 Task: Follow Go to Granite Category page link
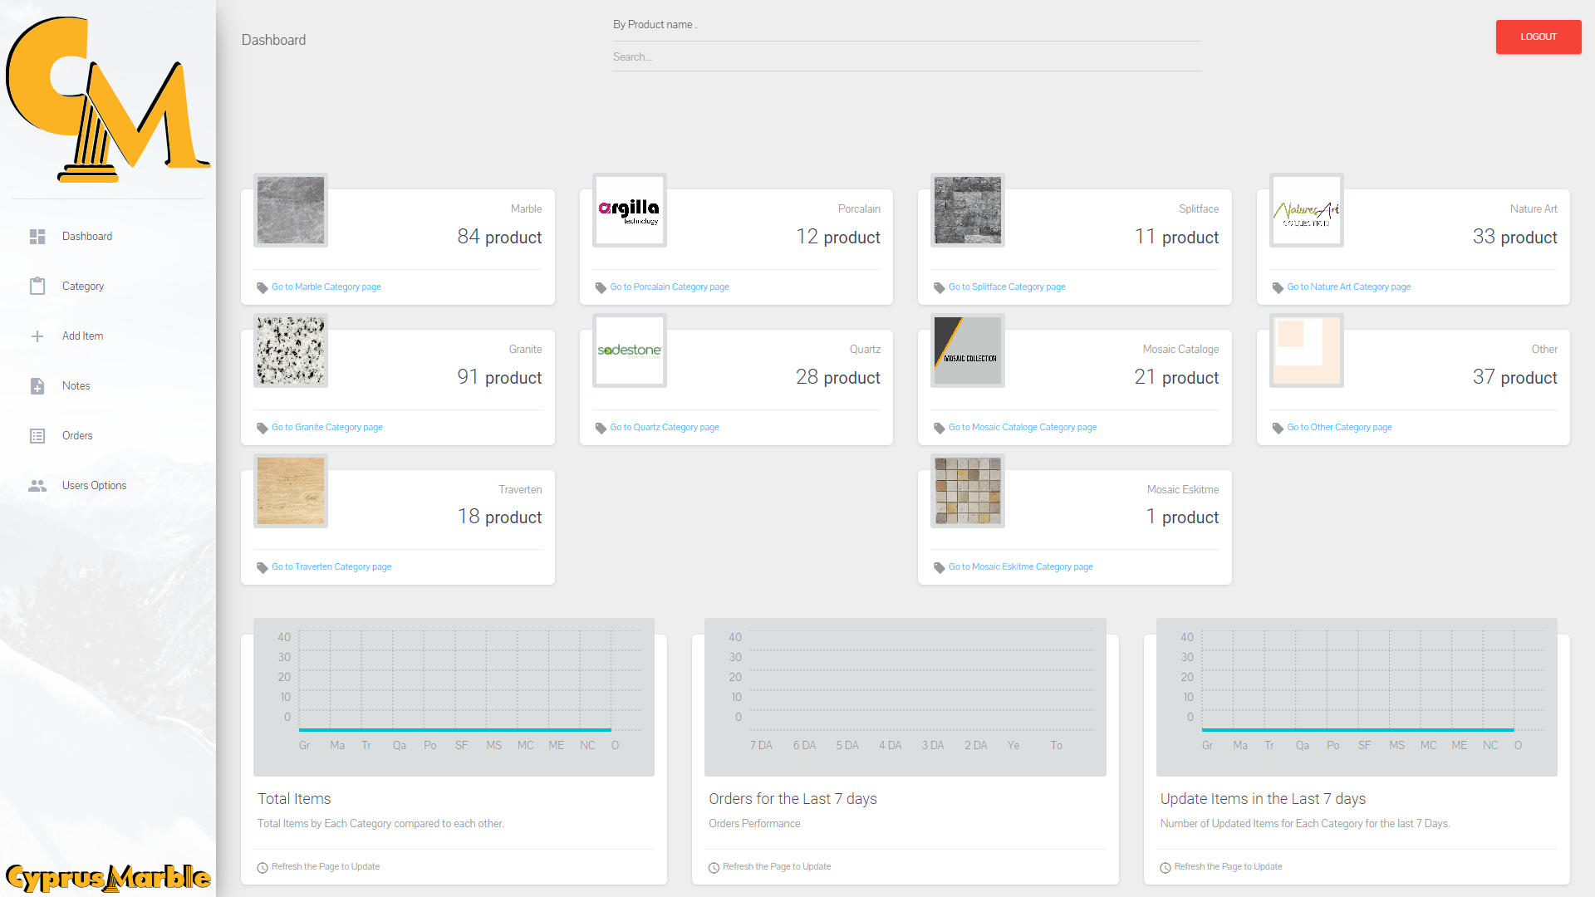coord(326,428)
